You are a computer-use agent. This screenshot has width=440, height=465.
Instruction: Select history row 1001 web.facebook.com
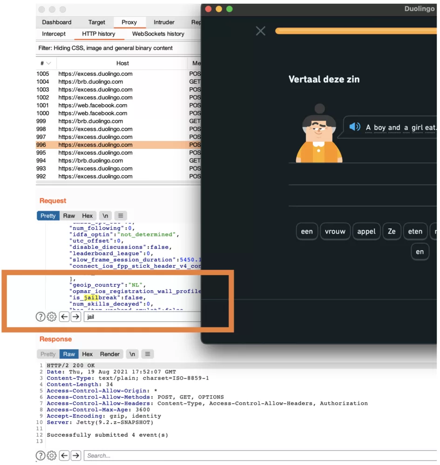(x=118, y=105)
